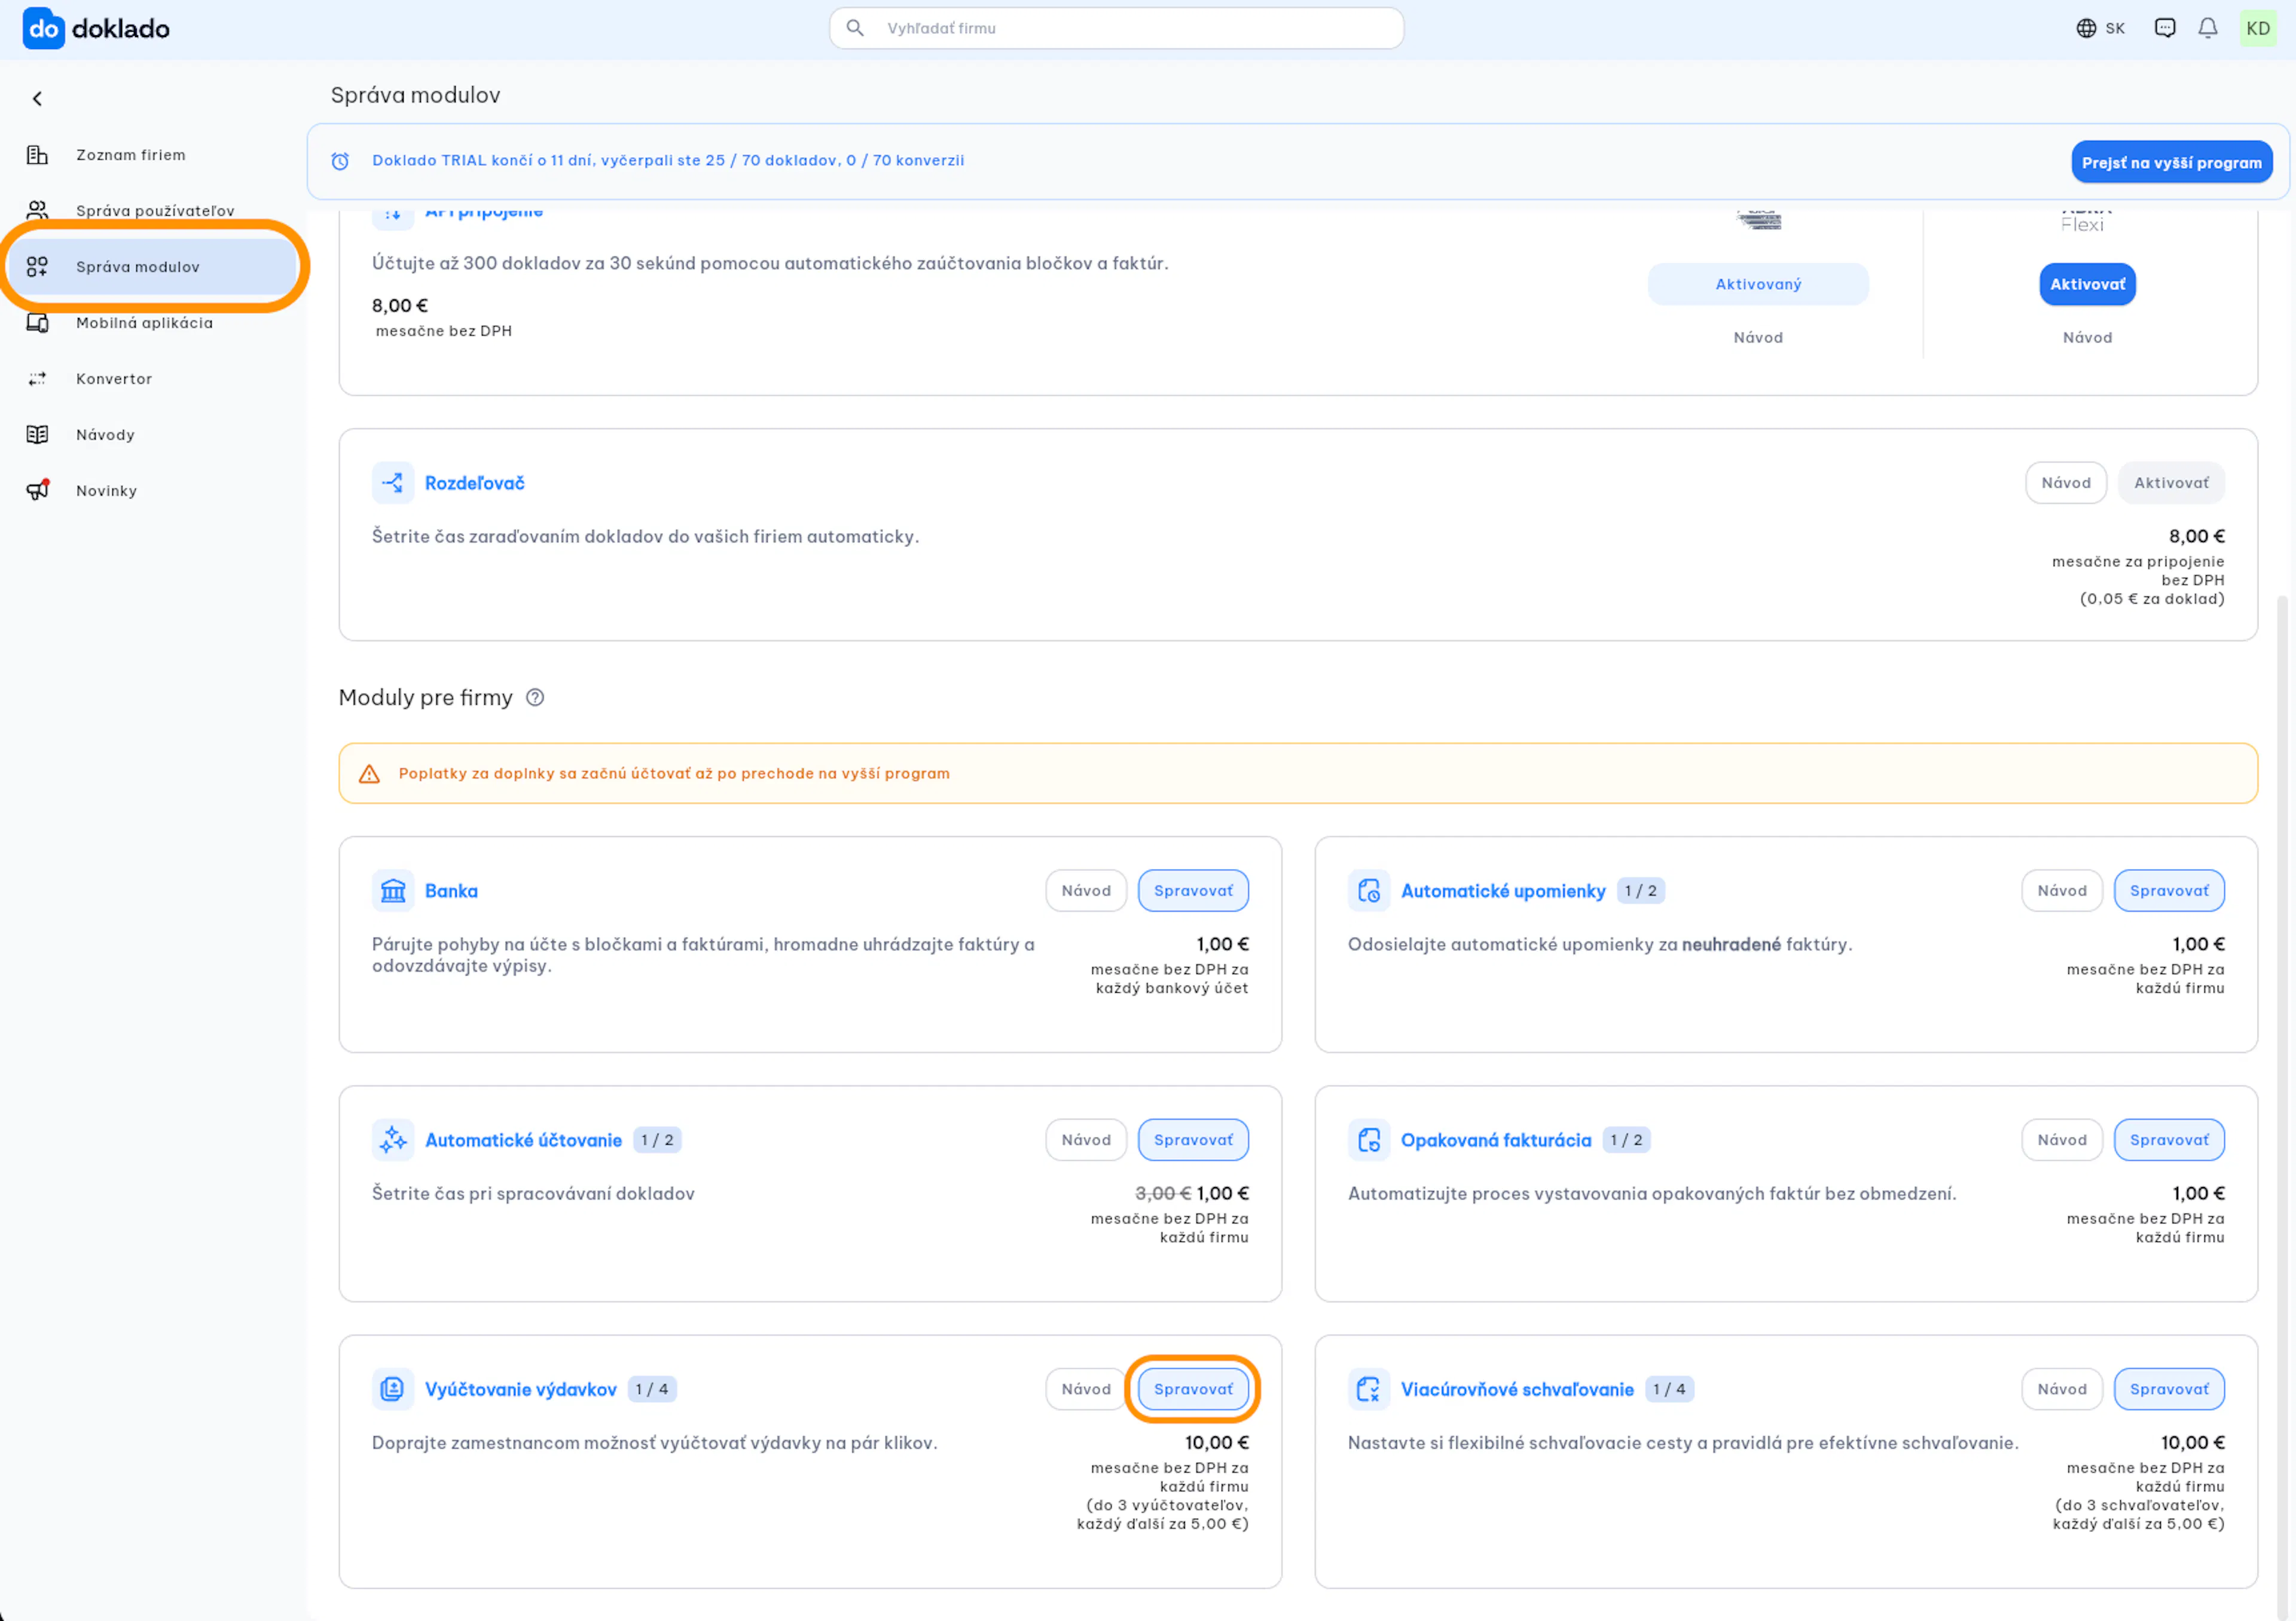This screenshot has height=1621, width=2296.
Task: Activate the Flexi connection with Aktivovať
Action: click(2087, 284)
